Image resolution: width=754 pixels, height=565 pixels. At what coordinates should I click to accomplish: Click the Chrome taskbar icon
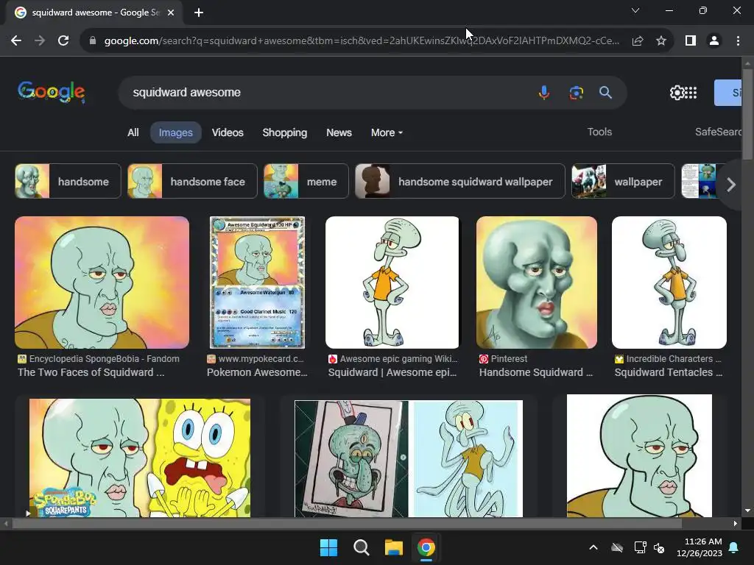(x=426, y=547)
